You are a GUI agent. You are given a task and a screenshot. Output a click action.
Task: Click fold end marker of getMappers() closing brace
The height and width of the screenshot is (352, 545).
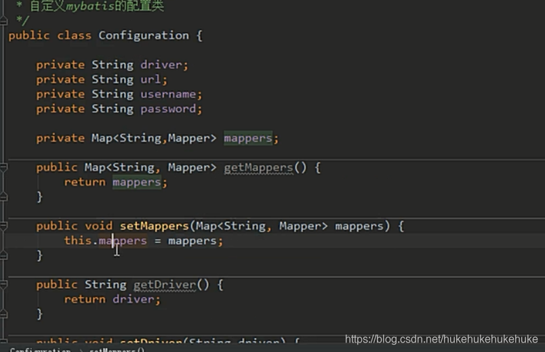[3, 197]
